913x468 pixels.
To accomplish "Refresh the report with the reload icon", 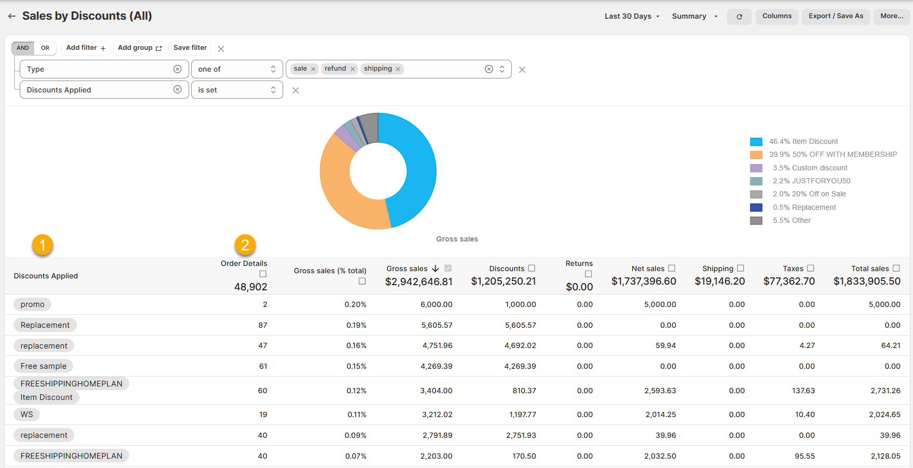I will pyautogui.click(x=739, y=17).
